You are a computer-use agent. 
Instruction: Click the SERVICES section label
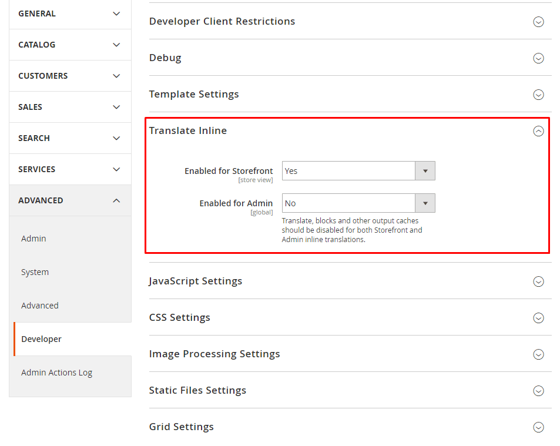pyautogui.click(x=37, y=169)
